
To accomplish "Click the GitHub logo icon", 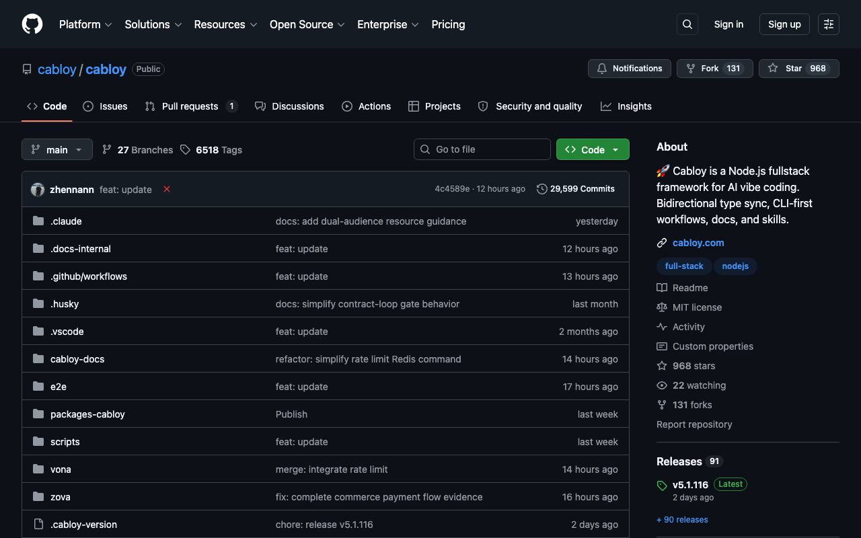I will [32, 24].
